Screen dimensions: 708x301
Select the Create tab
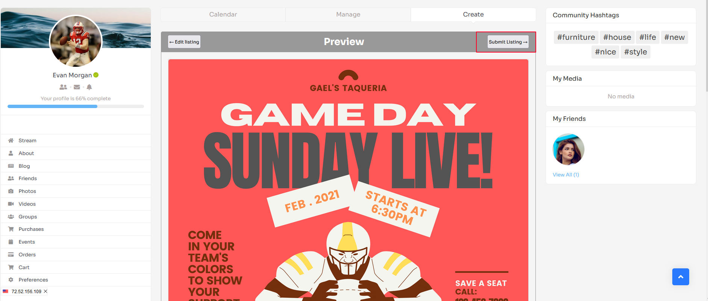click(473, 15)
